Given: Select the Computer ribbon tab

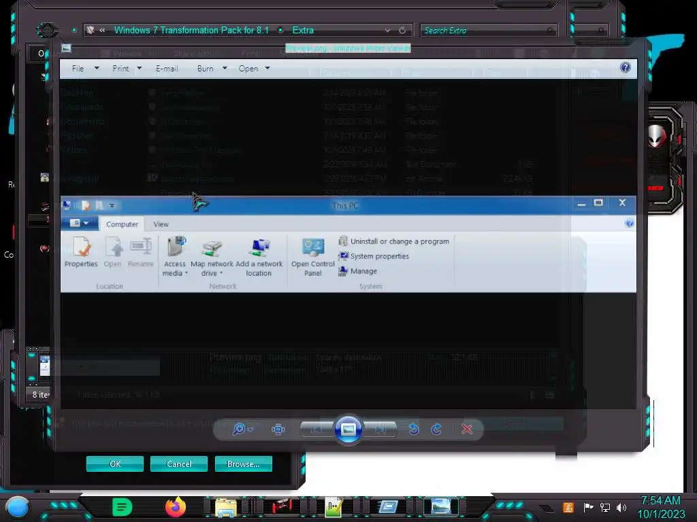Looking at the screenshot, I should 122,224.
